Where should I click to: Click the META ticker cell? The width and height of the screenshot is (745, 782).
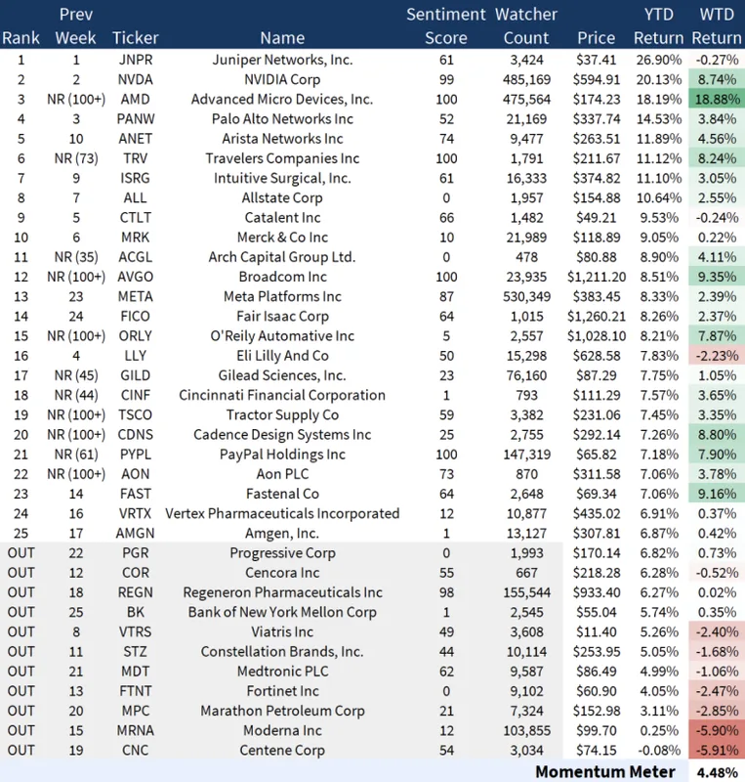coord(135,296)
